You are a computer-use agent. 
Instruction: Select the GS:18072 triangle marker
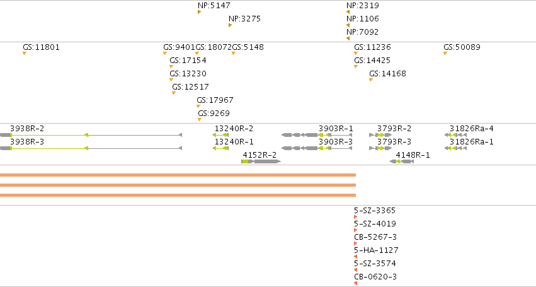point(197,54)
